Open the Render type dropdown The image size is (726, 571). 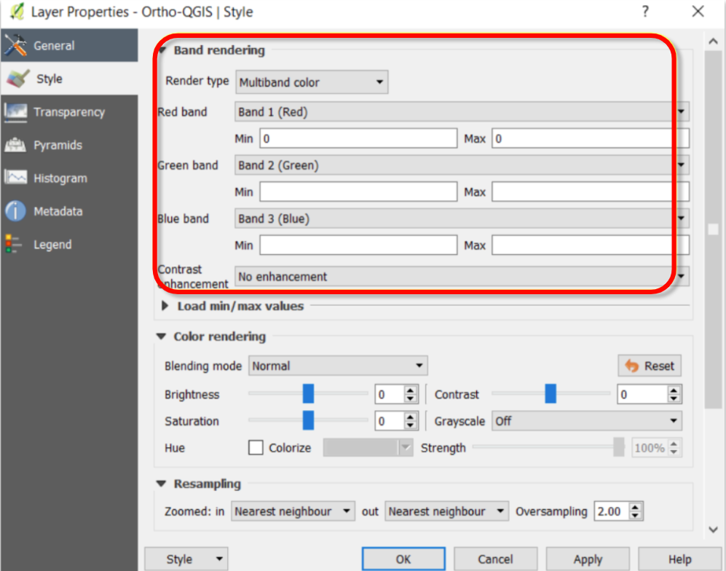click(x=312, y=82)
